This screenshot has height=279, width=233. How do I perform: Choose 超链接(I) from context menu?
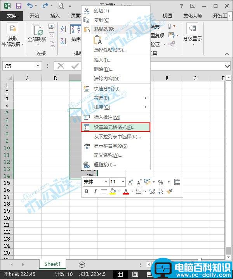pyautogui.click(x=115, y=165)
